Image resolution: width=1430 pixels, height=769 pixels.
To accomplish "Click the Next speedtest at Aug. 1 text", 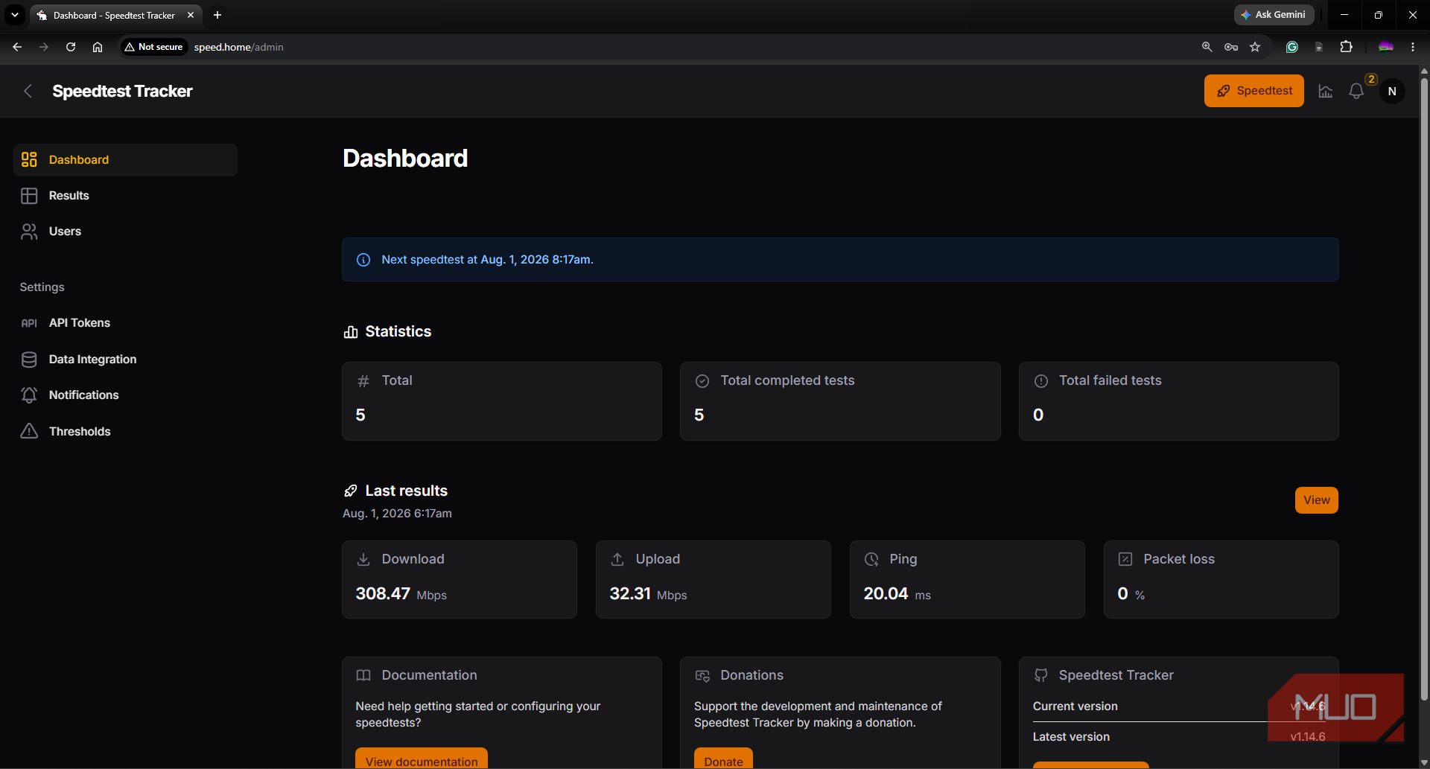I will 487,260.
